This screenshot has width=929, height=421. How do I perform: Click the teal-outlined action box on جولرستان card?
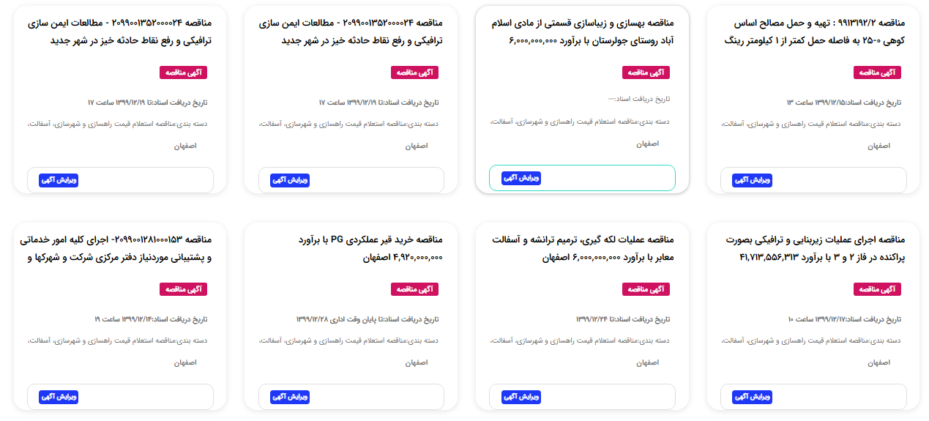(582, 178)
